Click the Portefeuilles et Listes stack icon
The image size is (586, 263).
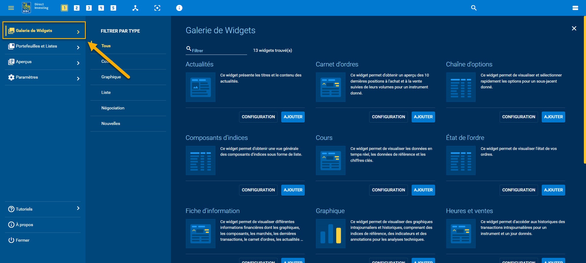[11, 46]
